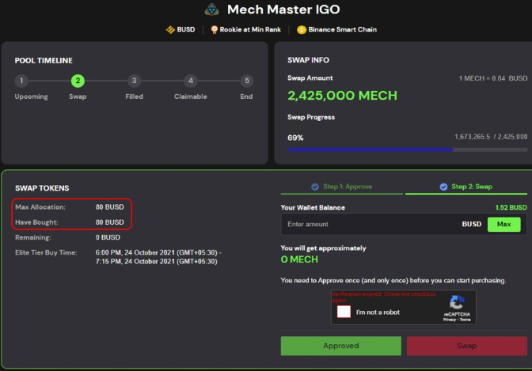The width and height of the screenshot is (532, 371).
Task: Click the 1.52 BUSD wallet balance
Action: (511, 207)
